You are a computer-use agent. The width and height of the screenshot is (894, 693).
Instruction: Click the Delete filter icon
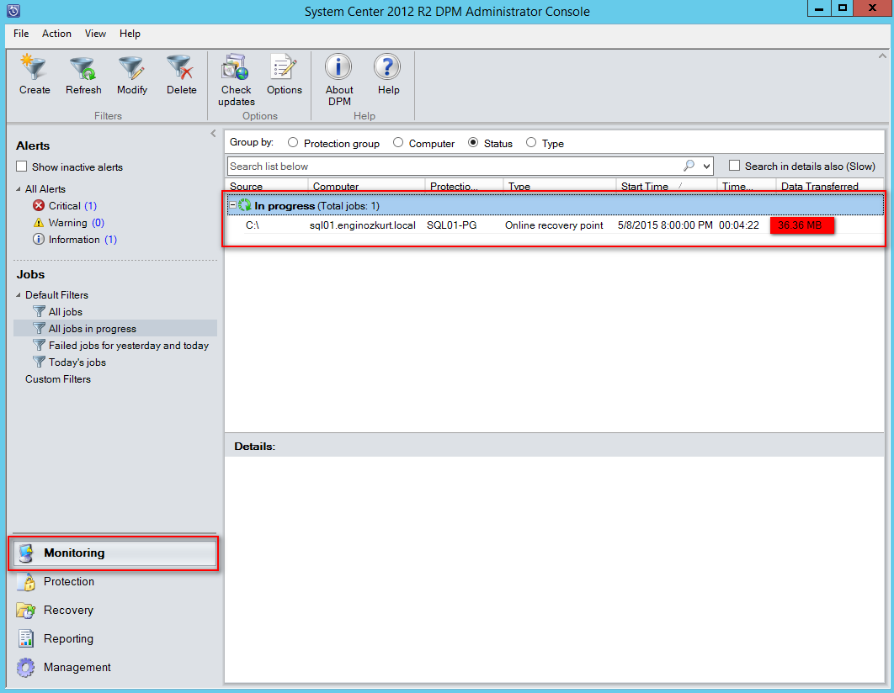(x=180, y=67)
